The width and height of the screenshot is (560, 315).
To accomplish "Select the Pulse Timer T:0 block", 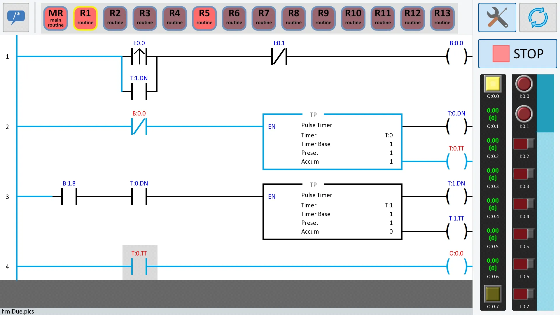I will point(332,141).
